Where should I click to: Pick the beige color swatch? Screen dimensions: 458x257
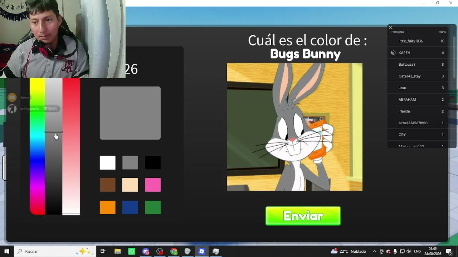[130, 185]
